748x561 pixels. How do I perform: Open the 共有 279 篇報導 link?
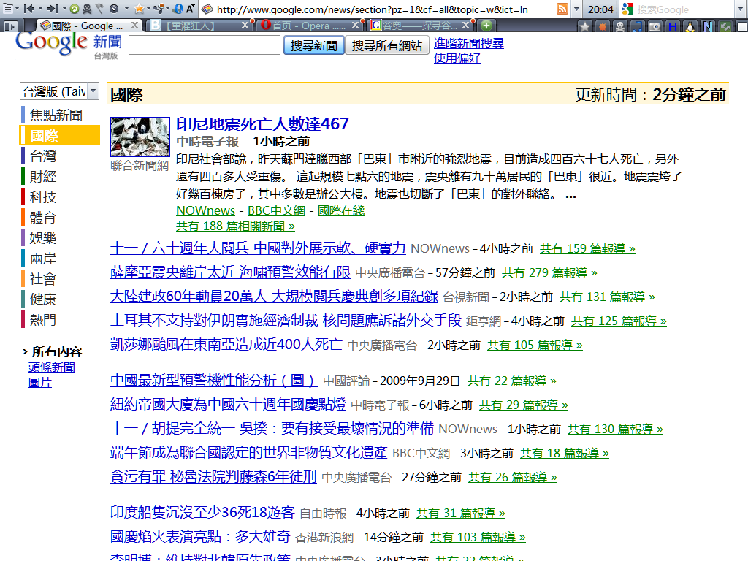coord(549,273)
